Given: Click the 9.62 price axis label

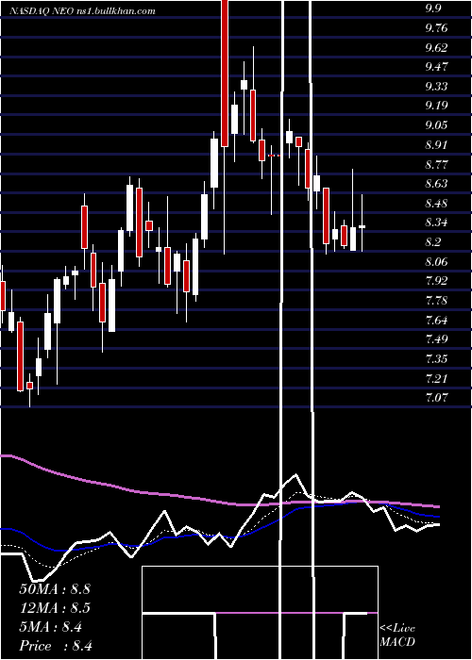Looking at the screenshot, I should (x=436, y=47).
